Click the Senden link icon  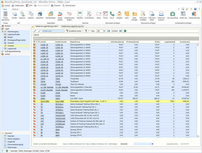coord(15,14)
